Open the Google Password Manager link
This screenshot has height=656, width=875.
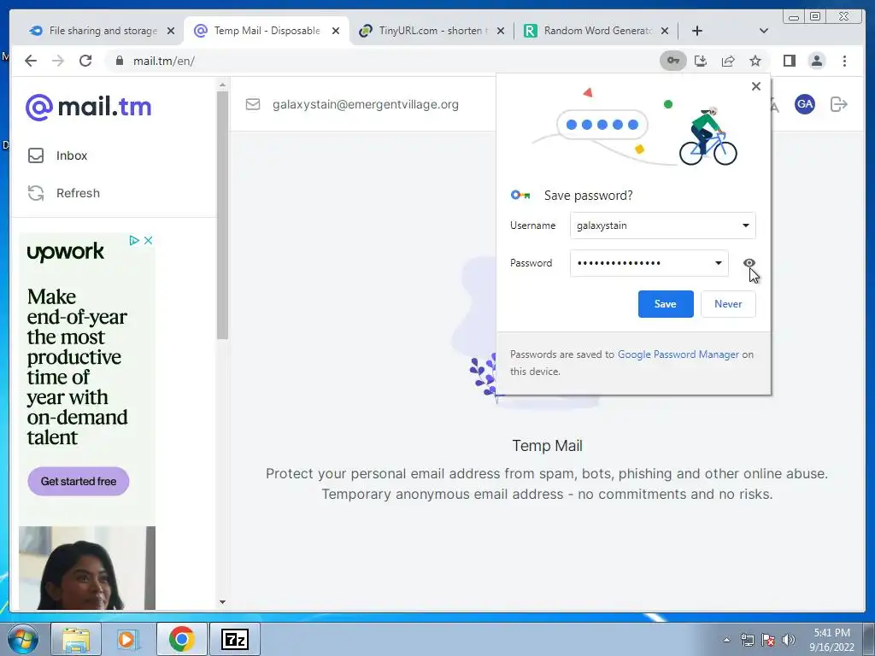pyautogui.click(x=678, y=354)
